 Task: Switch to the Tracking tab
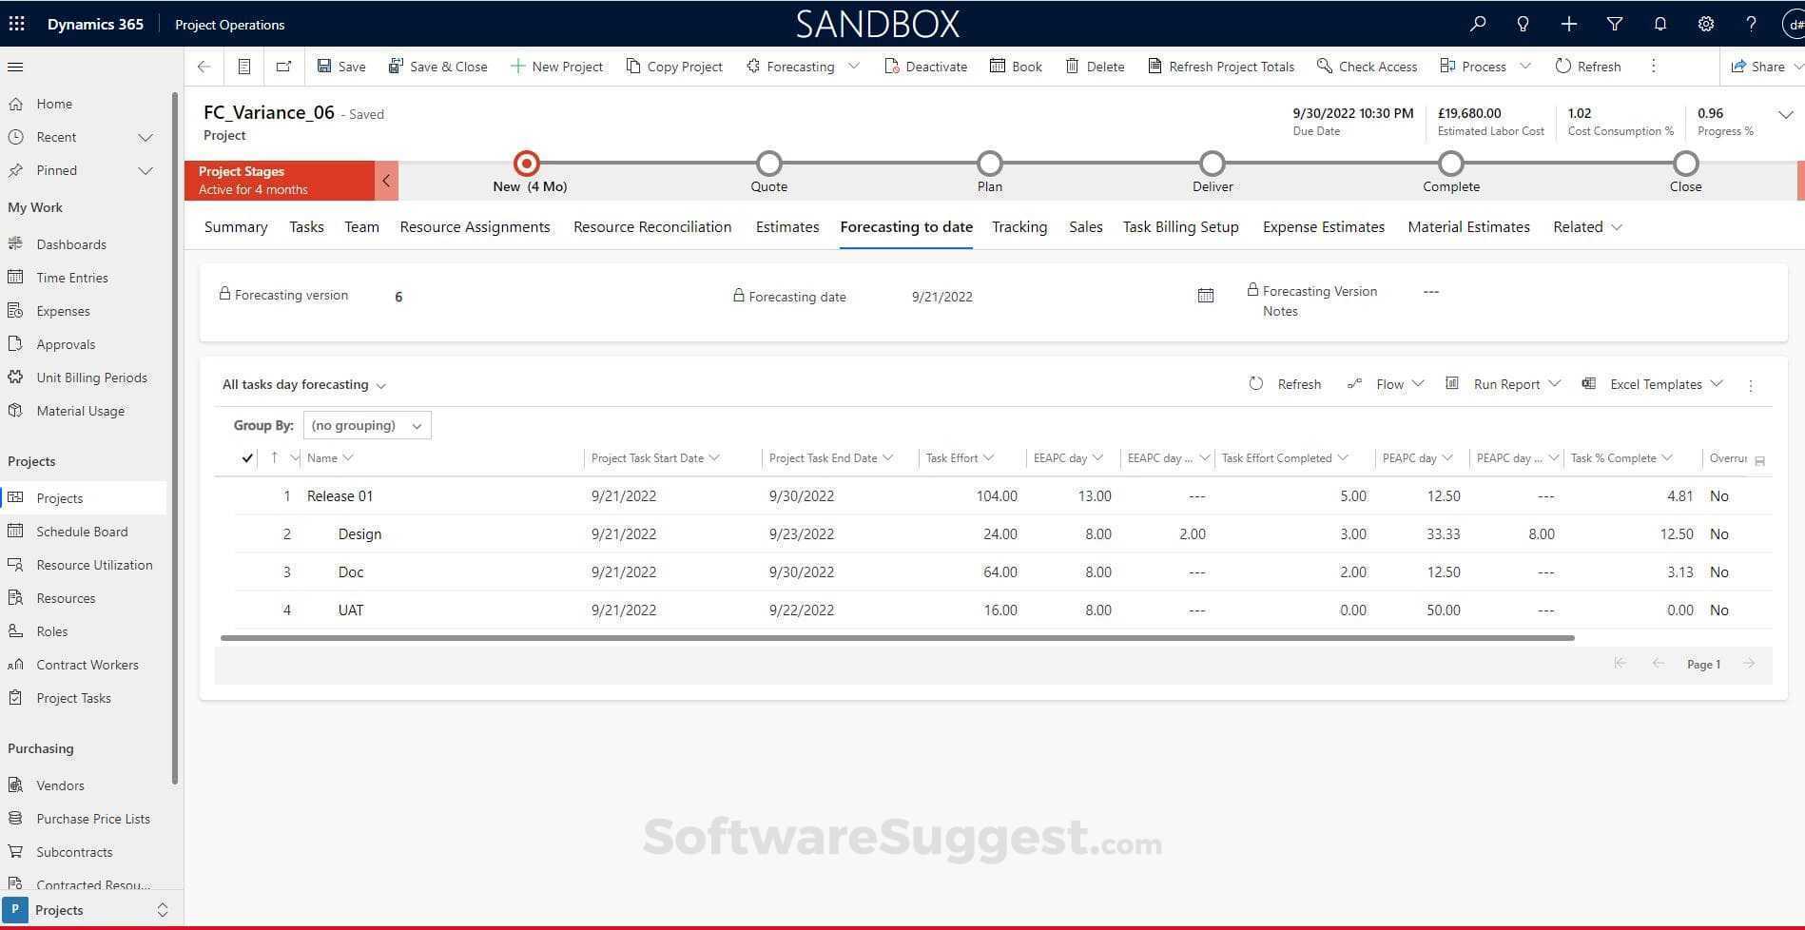(x=1019, y=226)
